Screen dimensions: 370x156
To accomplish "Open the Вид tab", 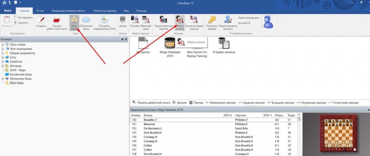I will pyautogui.click(x=126, y=11).
